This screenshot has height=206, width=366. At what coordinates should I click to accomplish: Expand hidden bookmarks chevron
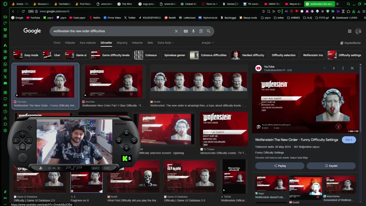(x=365, y=18)
